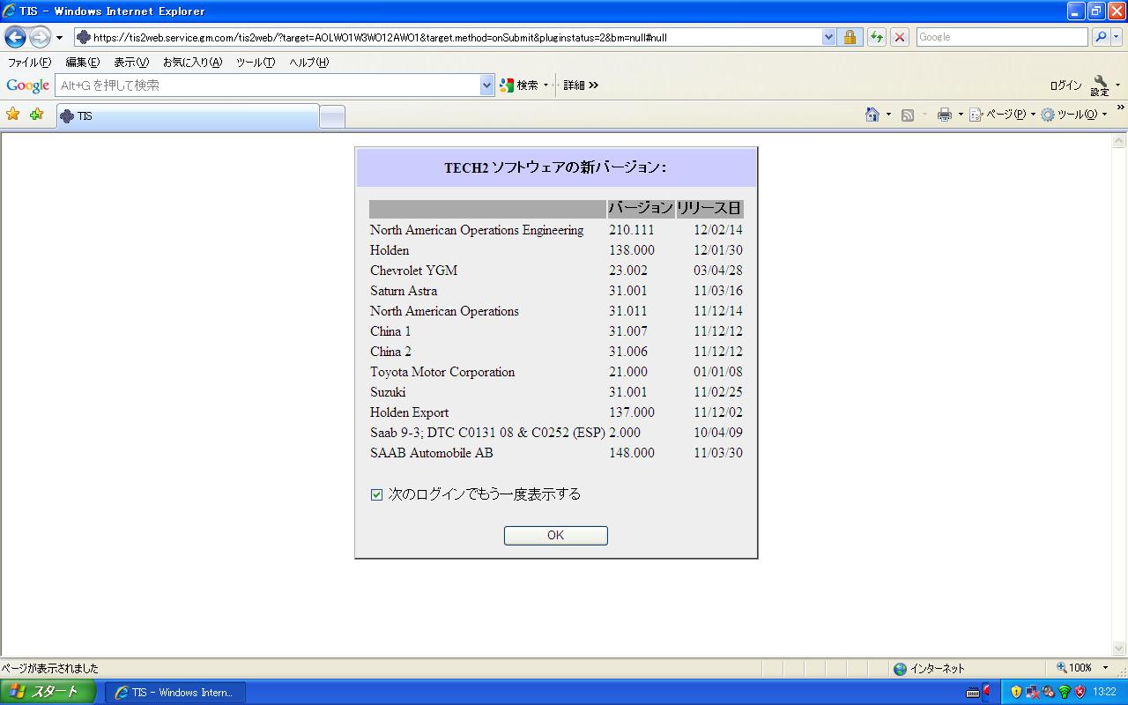Open the ツール(O) gear command menu
The height and width of the screenshot is (705, 1128).
click(x=1074, y=115)
